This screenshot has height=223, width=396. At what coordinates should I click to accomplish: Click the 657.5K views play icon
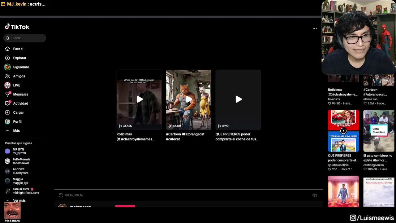coord(120,126)
